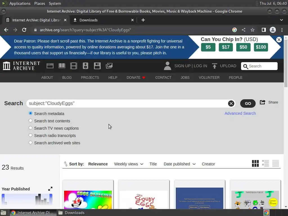
Task: Open a new Chrome tab
Action: tap(143, 20)
